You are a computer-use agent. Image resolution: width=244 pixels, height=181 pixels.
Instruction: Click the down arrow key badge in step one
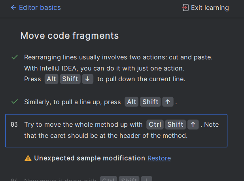coord(88,79)
